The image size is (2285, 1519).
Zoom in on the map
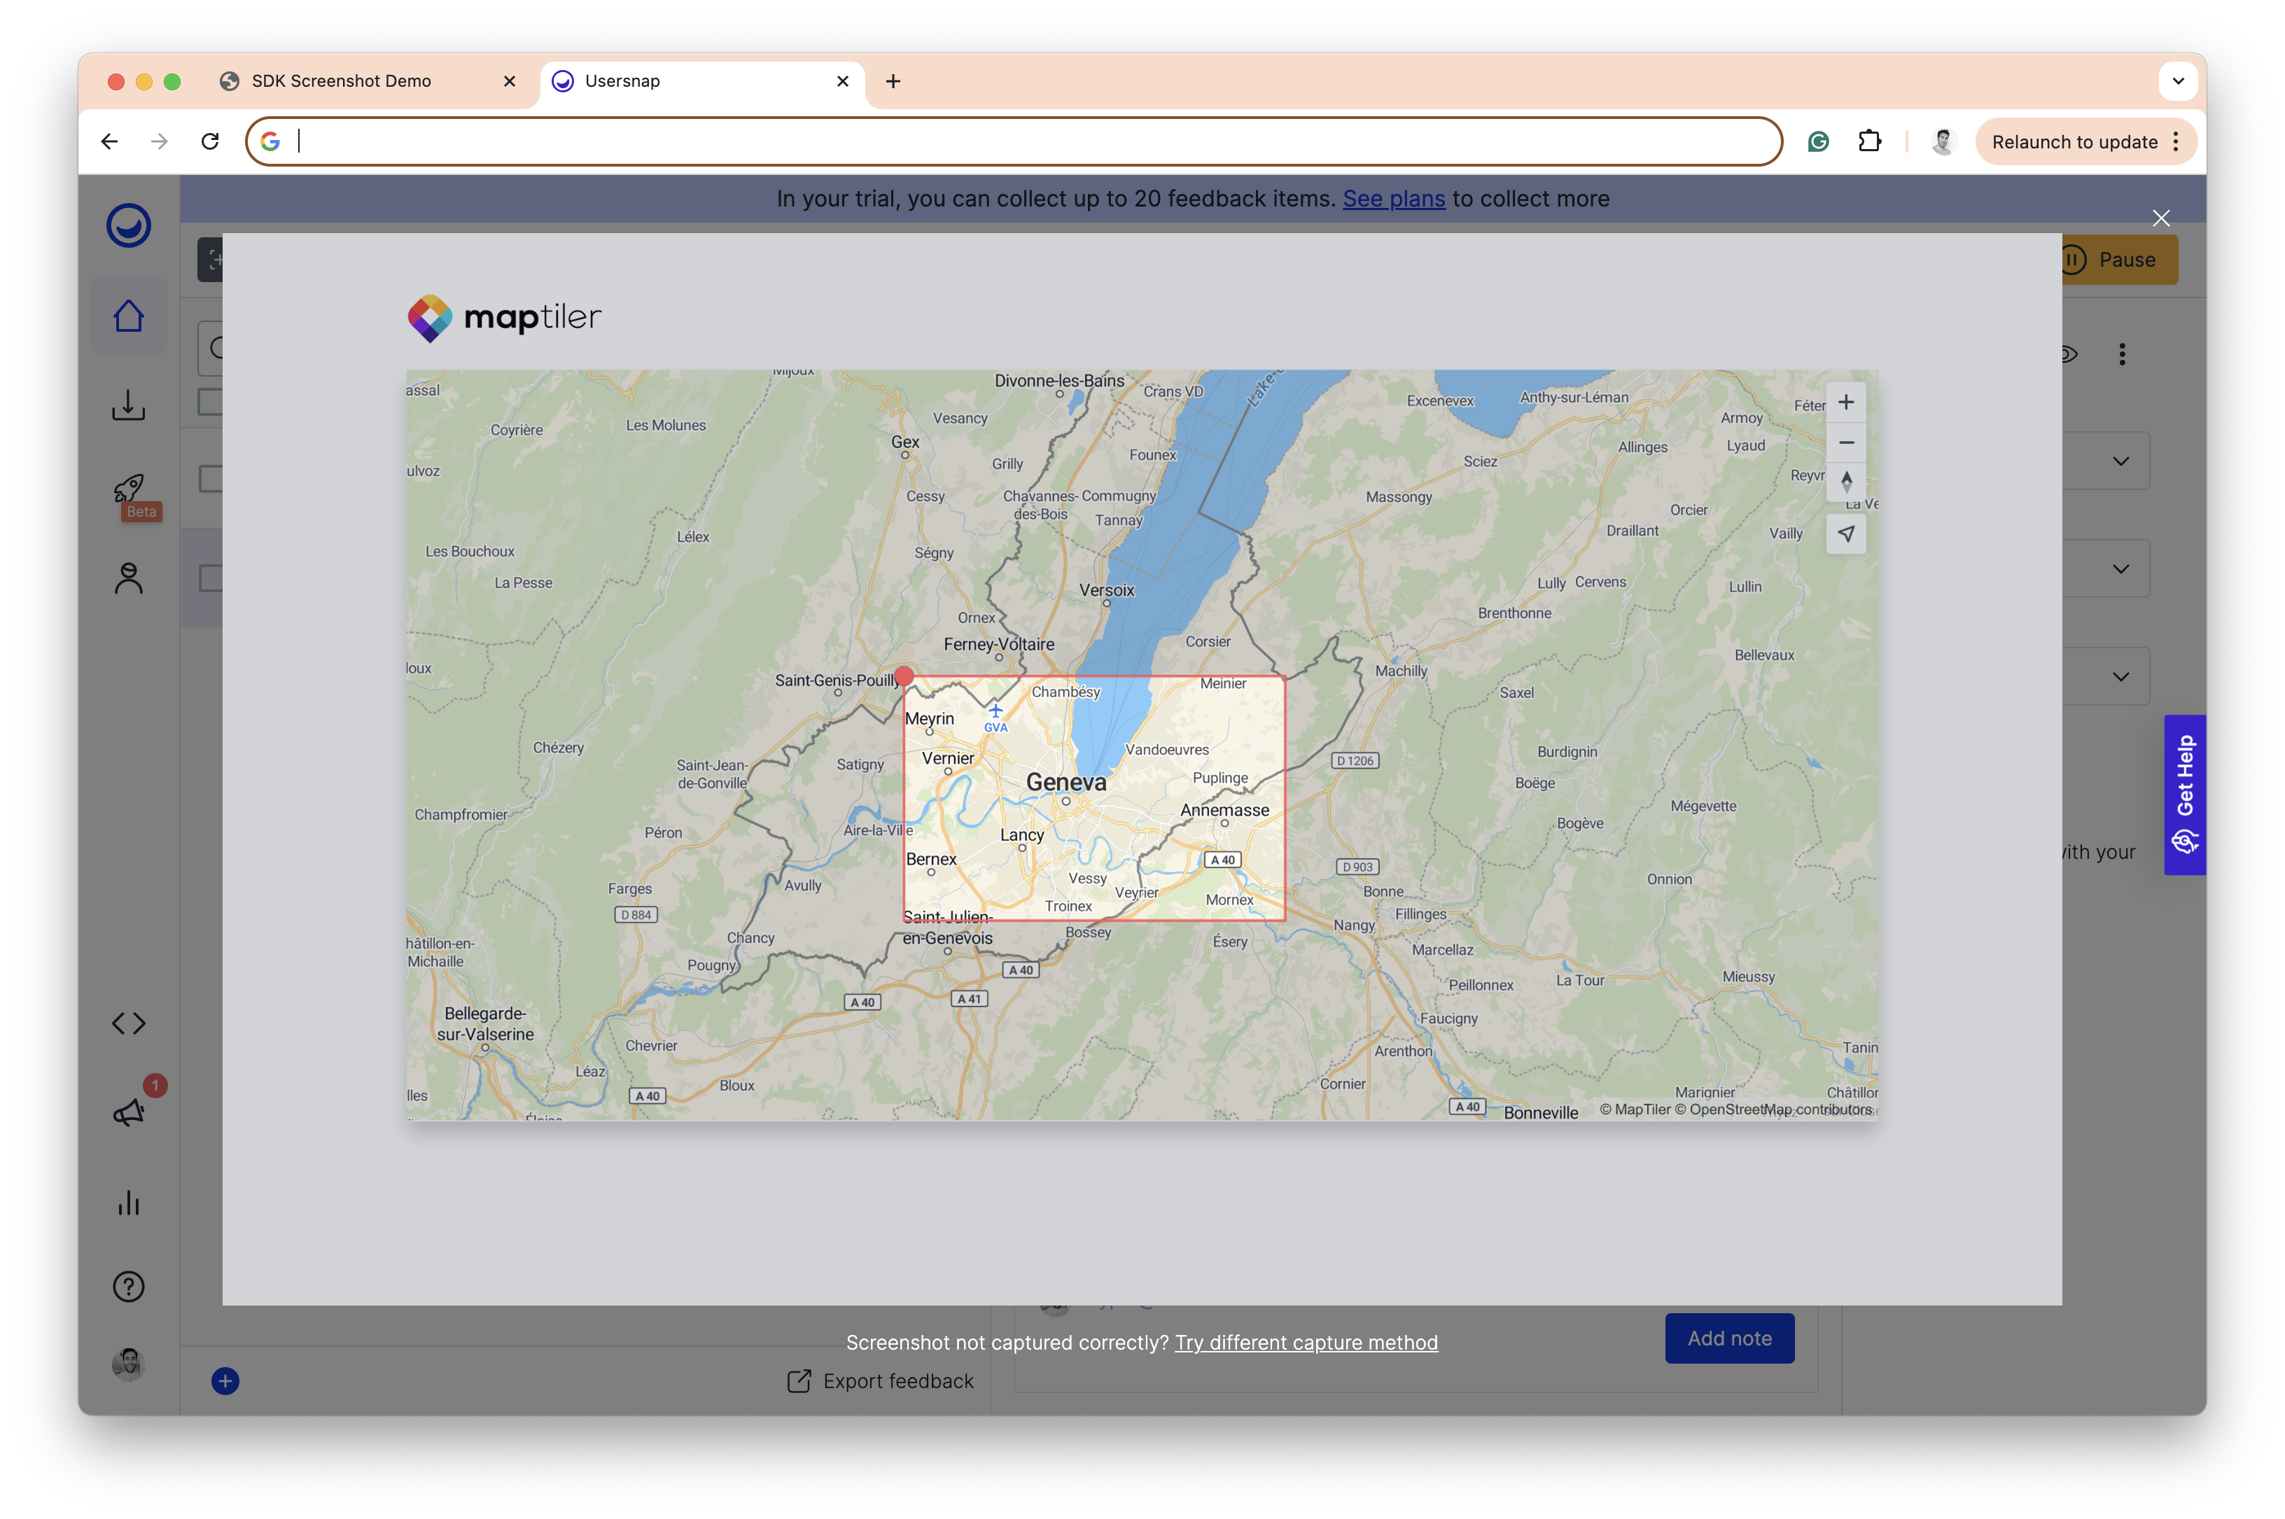[x=1846, y=402]
